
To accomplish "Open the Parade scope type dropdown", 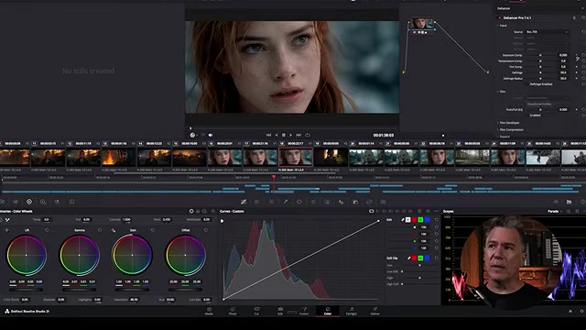I will 555,212.
